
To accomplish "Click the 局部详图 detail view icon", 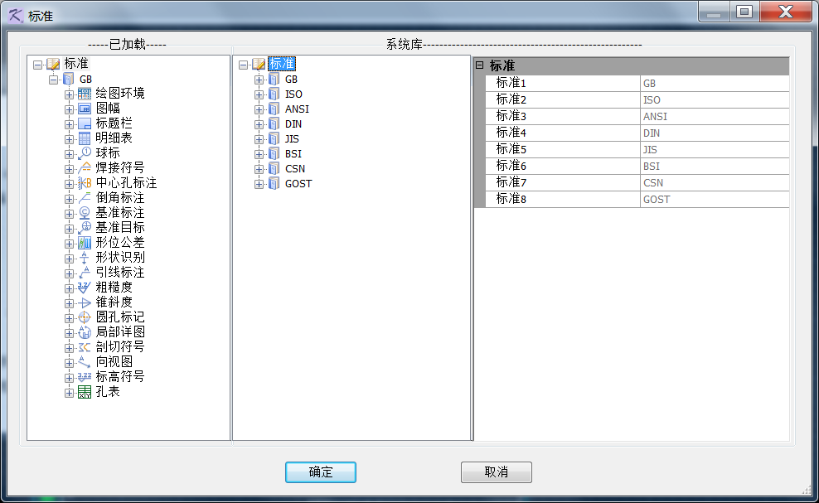I will (x=84, y=332).
